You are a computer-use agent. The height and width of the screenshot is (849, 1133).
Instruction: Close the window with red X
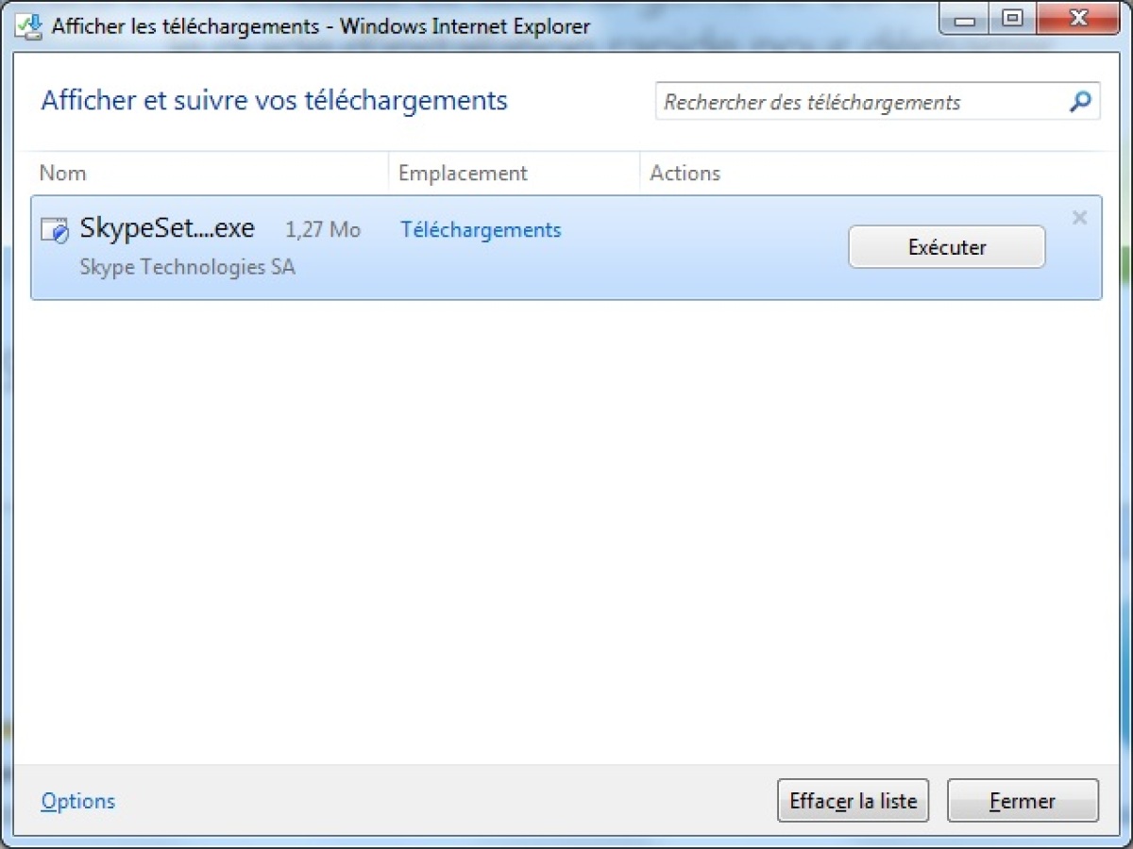click(1076, 18)
